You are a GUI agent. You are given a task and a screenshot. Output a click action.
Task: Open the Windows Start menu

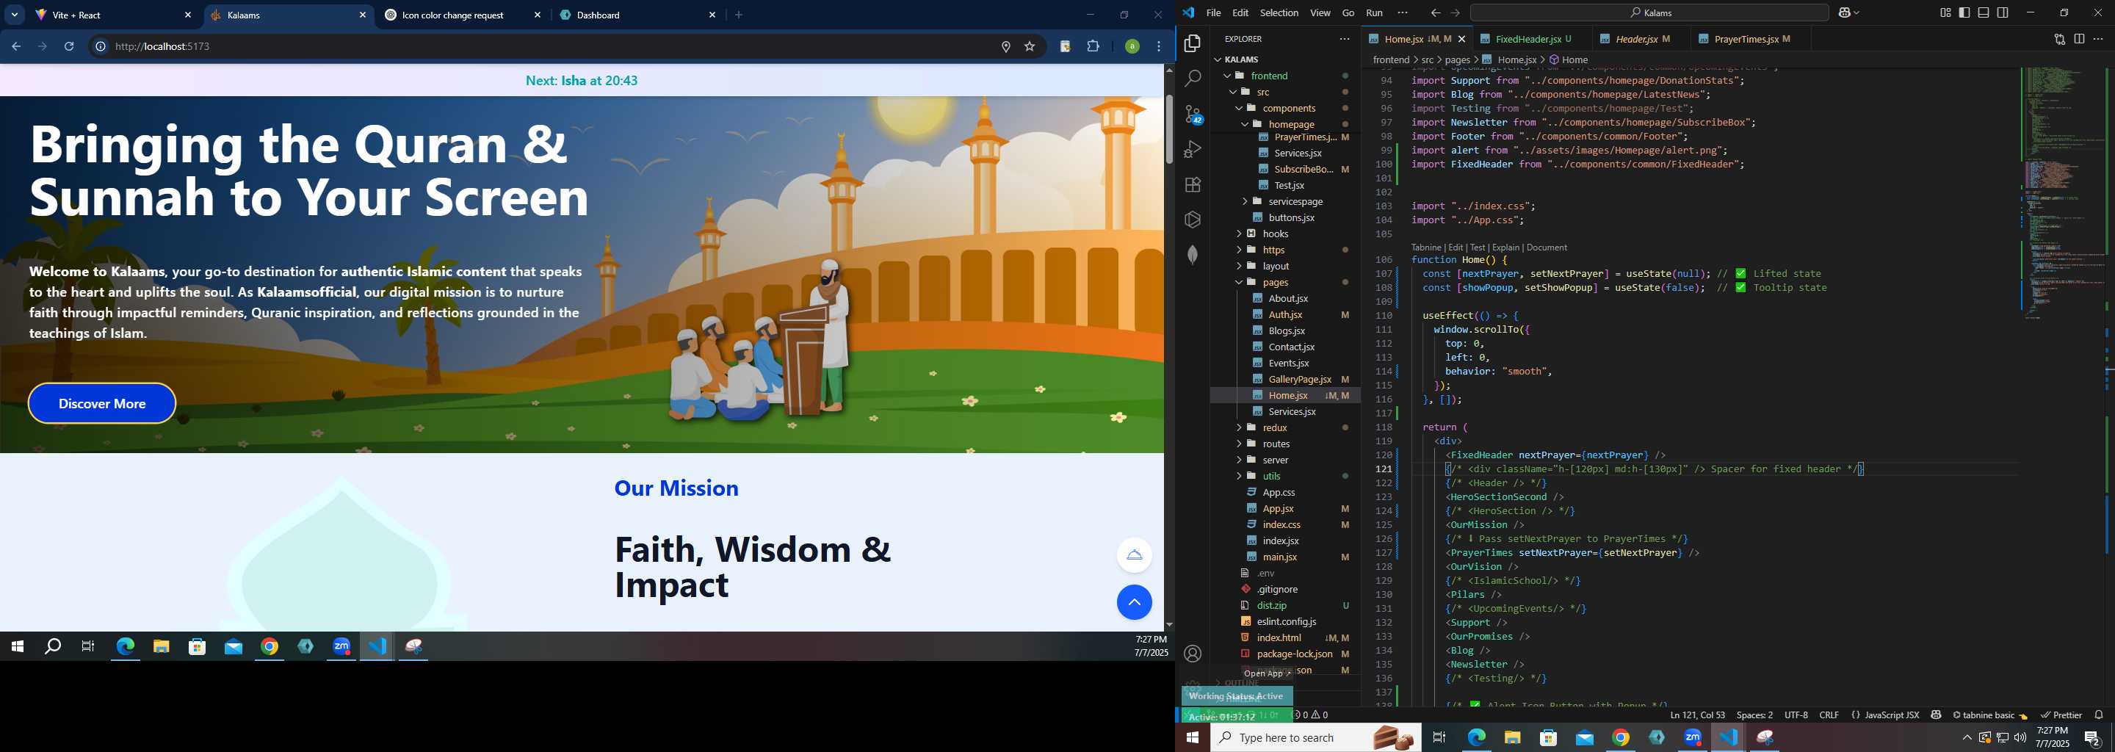1192,738
